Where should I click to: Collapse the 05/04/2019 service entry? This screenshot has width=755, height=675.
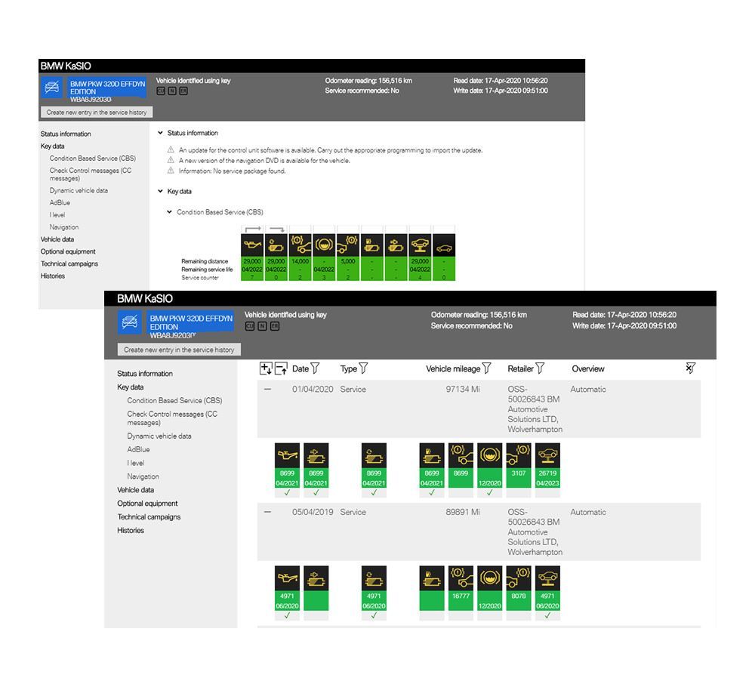pos(268,512)
